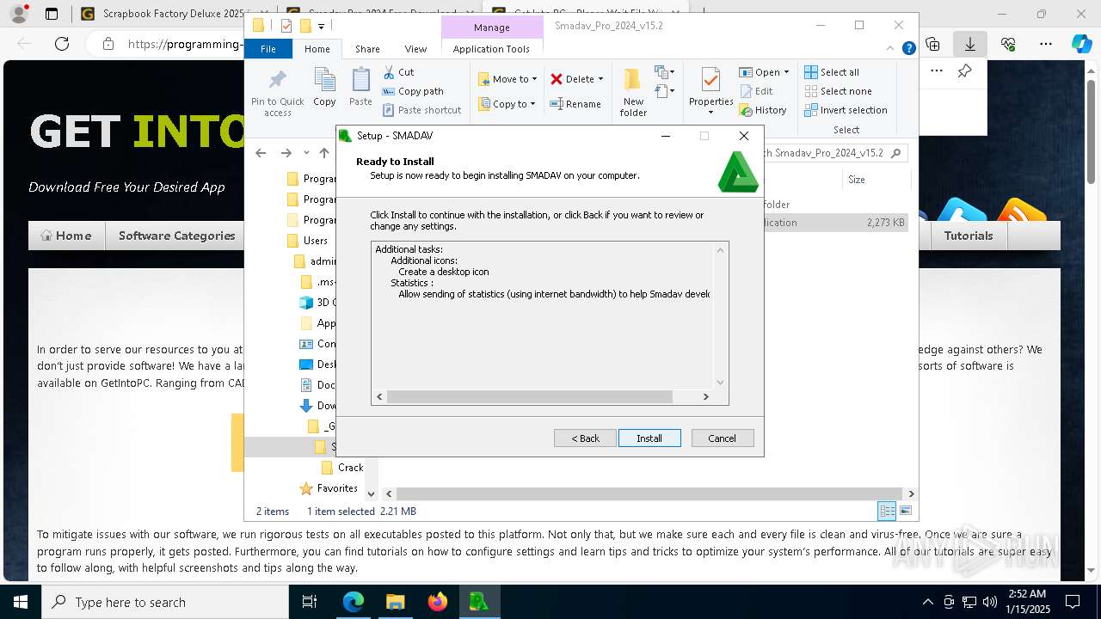Open Tutorials link on the website

pos(969,236)
